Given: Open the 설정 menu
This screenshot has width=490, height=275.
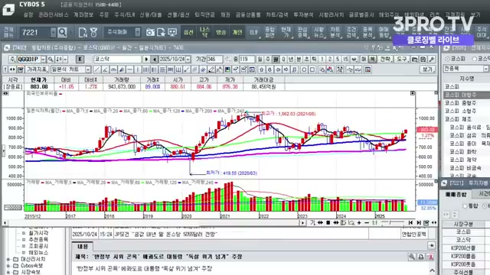Looking at the screenshot, I should point(28,15).
